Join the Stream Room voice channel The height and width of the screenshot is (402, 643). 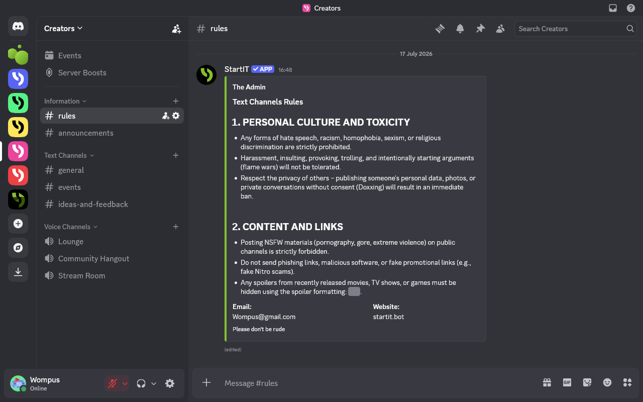coord(112,275)
